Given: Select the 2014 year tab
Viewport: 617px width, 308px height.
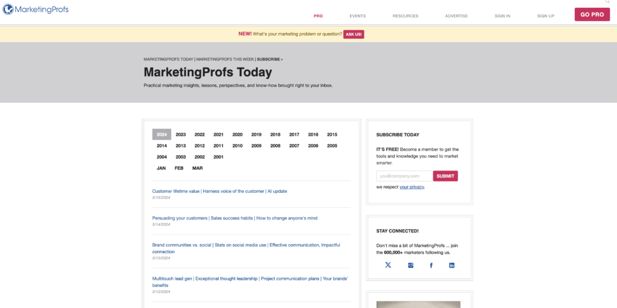Looking at the screenshot, I should point(161,146).
